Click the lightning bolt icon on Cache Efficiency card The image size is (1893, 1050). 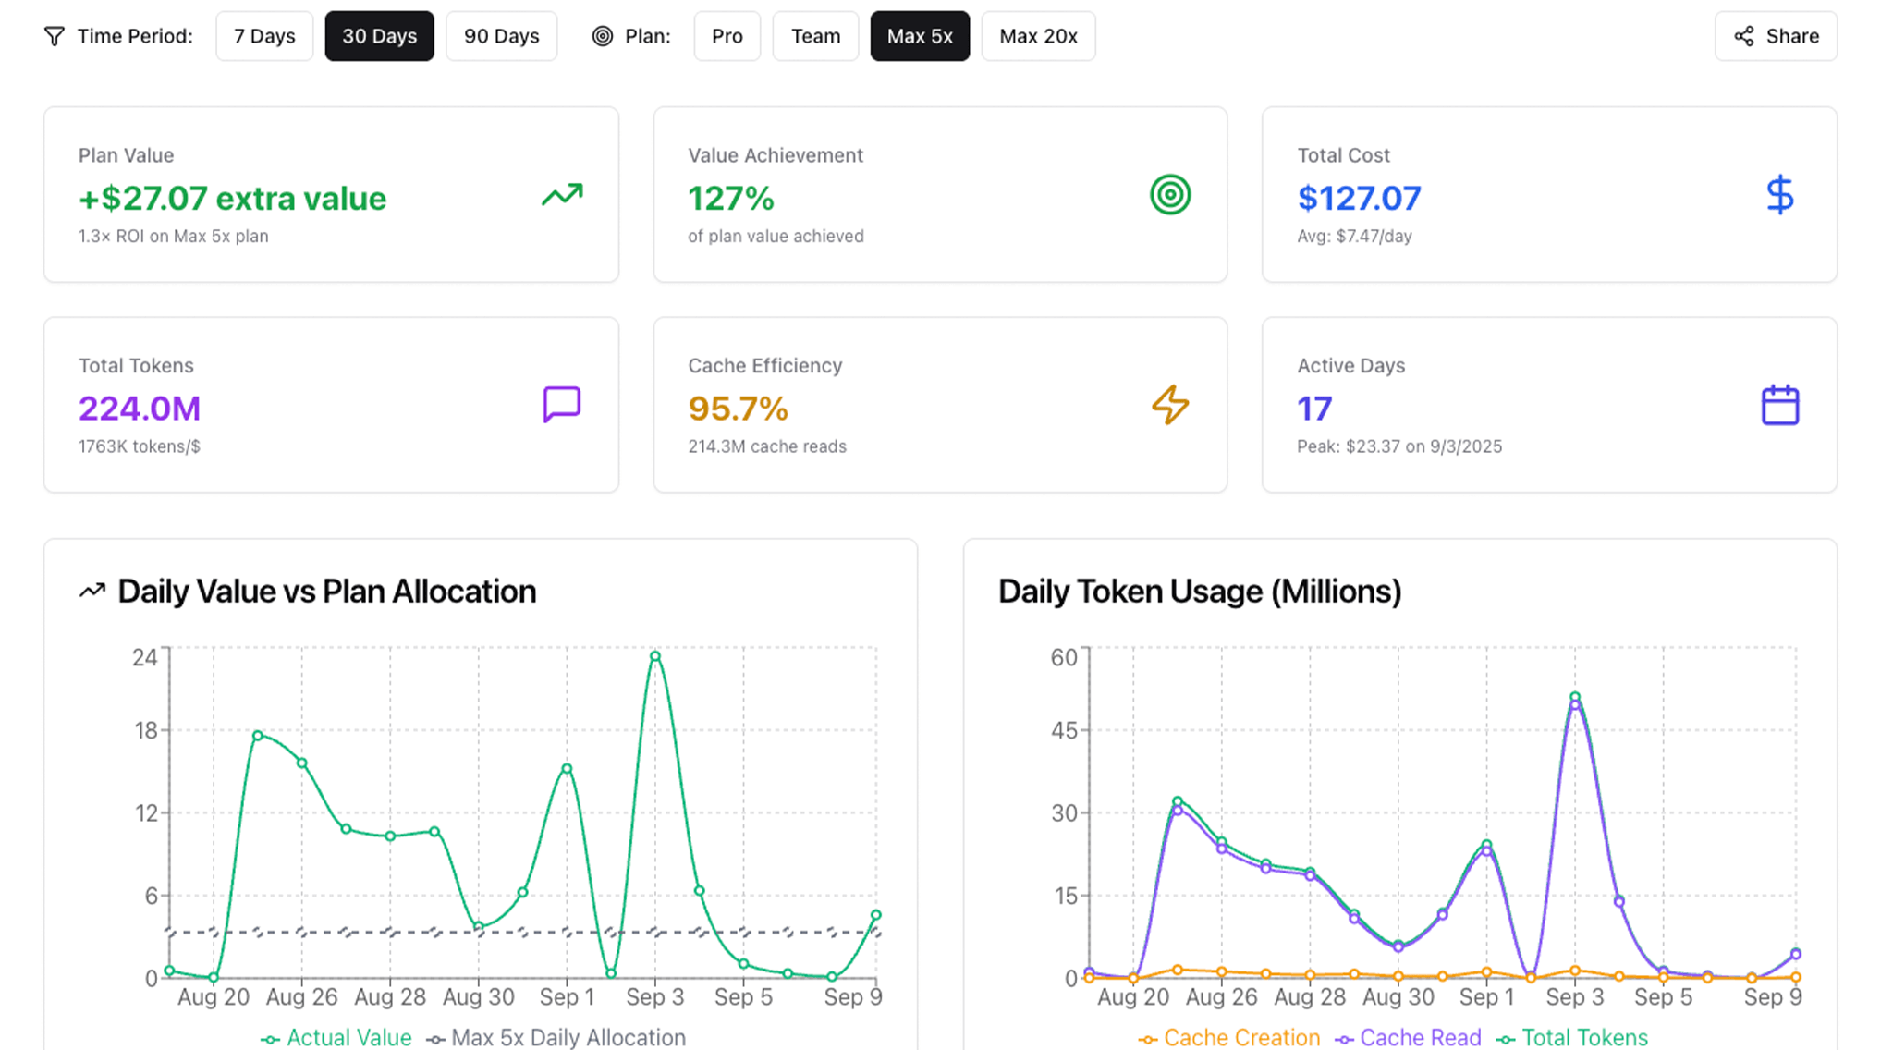point(1170,405)
